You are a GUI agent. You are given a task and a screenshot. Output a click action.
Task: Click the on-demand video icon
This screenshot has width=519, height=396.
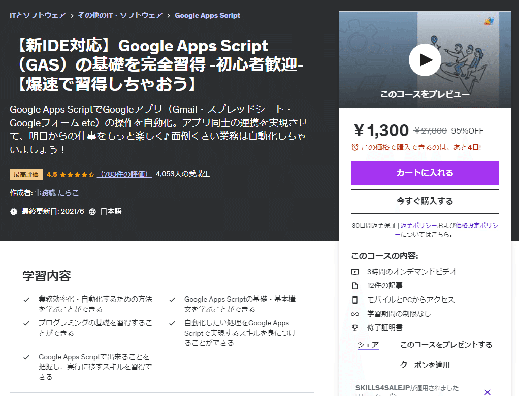355,272
